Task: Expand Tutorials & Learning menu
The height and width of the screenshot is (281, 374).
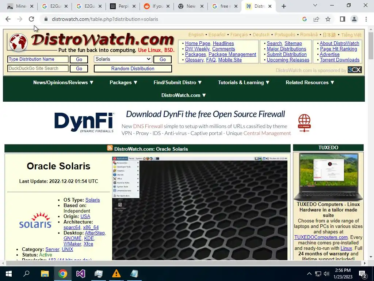Action: 244,82
